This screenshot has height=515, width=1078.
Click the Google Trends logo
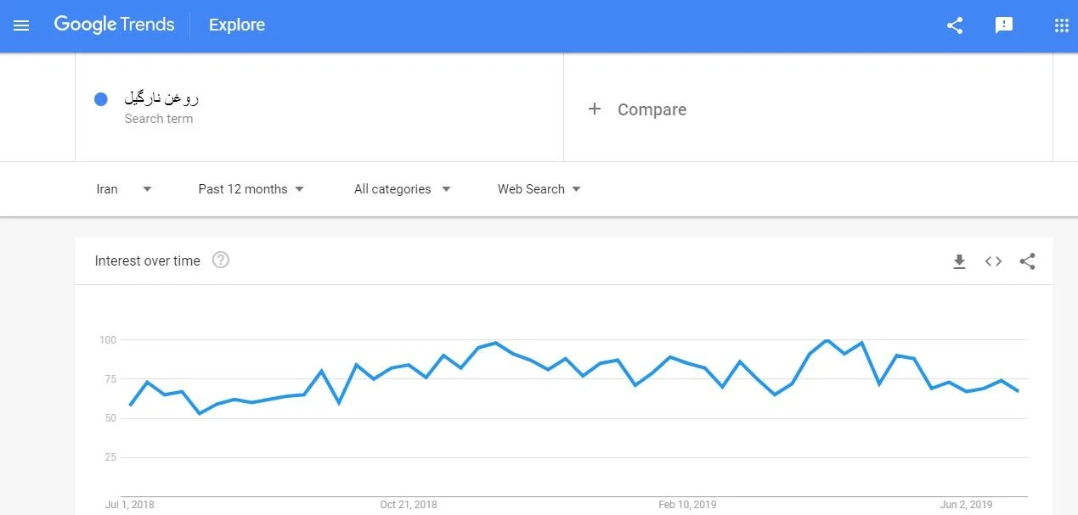pos(114,25)
